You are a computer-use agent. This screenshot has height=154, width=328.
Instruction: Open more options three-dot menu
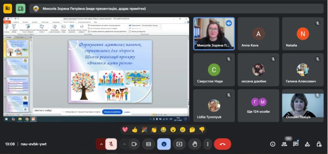(x=207, y=144)
